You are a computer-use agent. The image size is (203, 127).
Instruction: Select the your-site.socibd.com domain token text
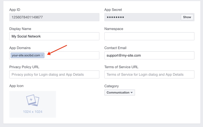coord(26,55)
